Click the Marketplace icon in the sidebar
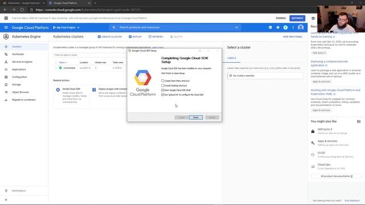Image resolution: width=365 pixels, height=205 pixels. click(x=6, y=191)
